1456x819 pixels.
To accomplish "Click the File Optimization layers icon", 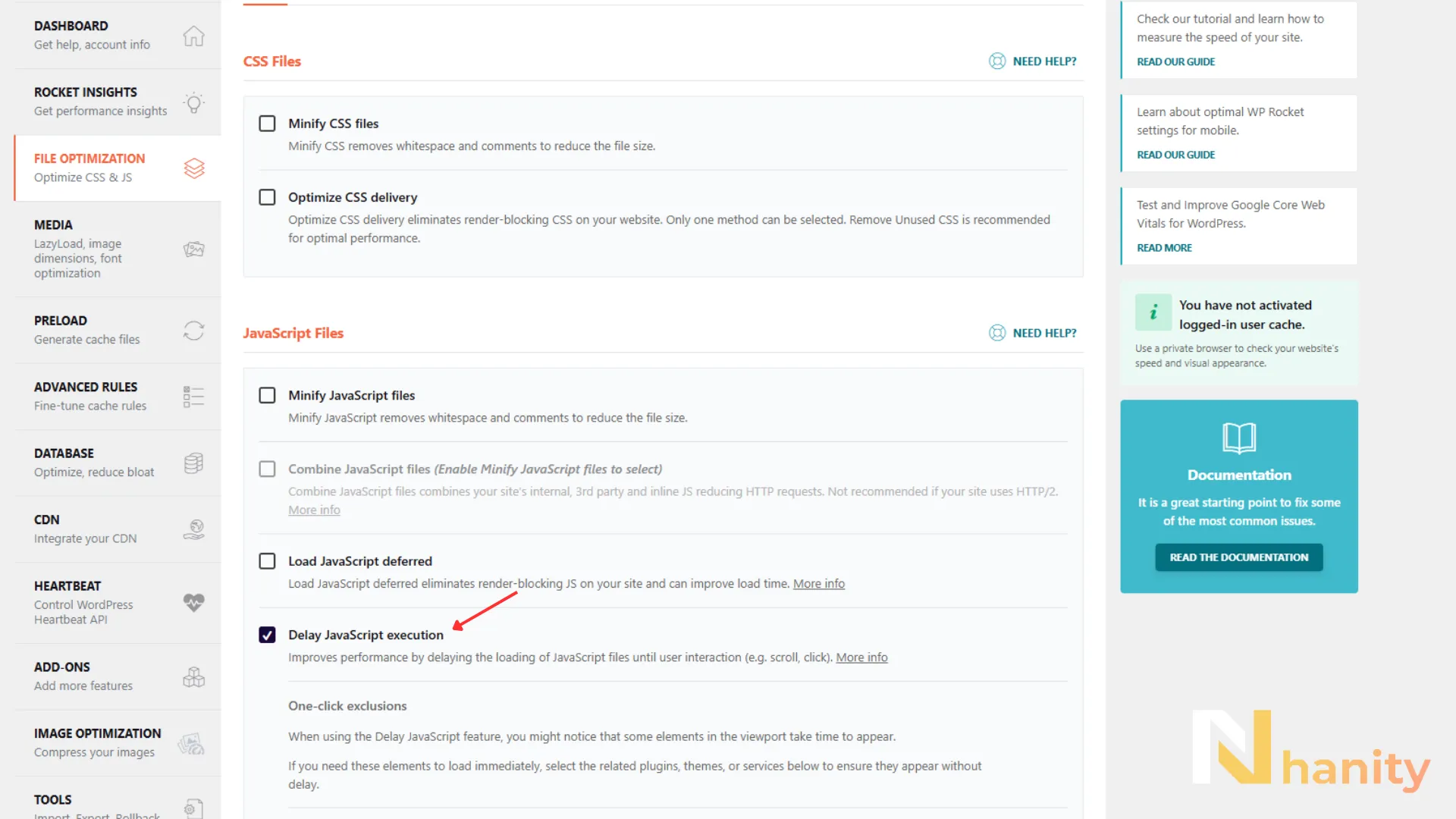I will (x=194, y=168).
